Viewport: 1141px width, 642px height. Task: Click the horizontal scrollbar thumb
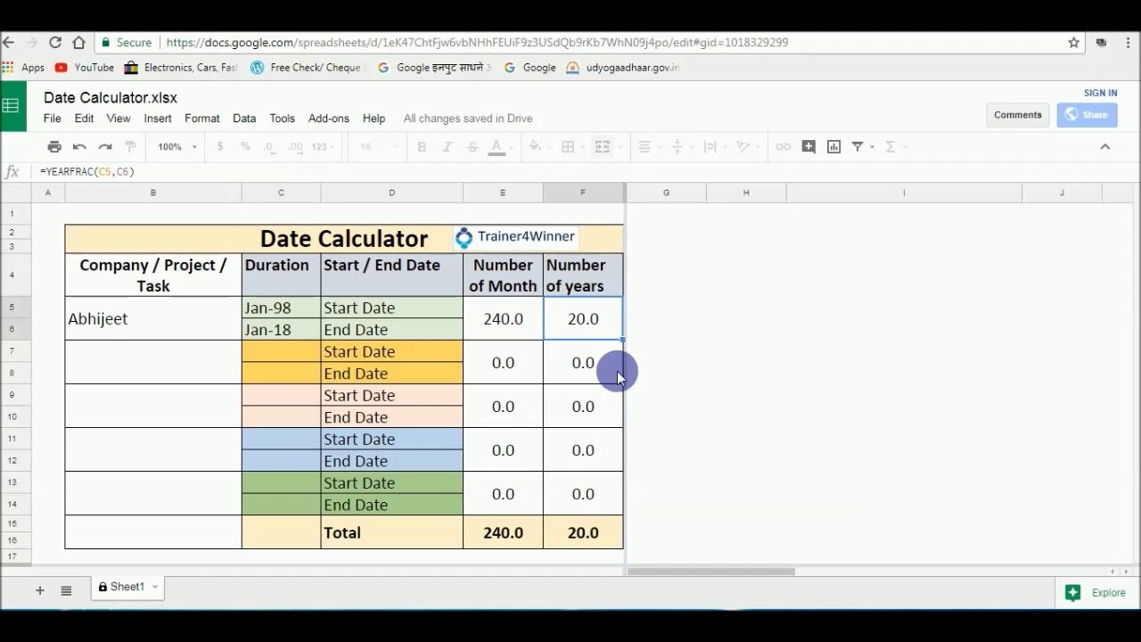[710, 572]
